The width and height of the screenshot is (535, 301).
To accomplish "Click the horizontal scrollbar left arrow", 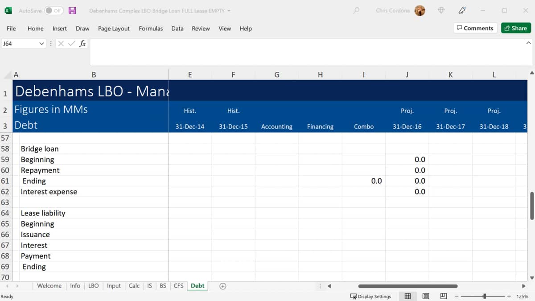I will (329, 286).
